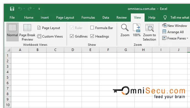190x108 pixels.
Task: Select Normal workbook view
Action: (x=12, y=32)
